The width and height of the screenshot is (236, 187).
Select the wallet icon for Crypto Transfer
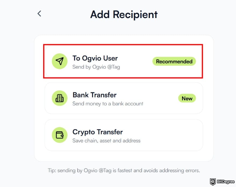(x=59, y=135)
